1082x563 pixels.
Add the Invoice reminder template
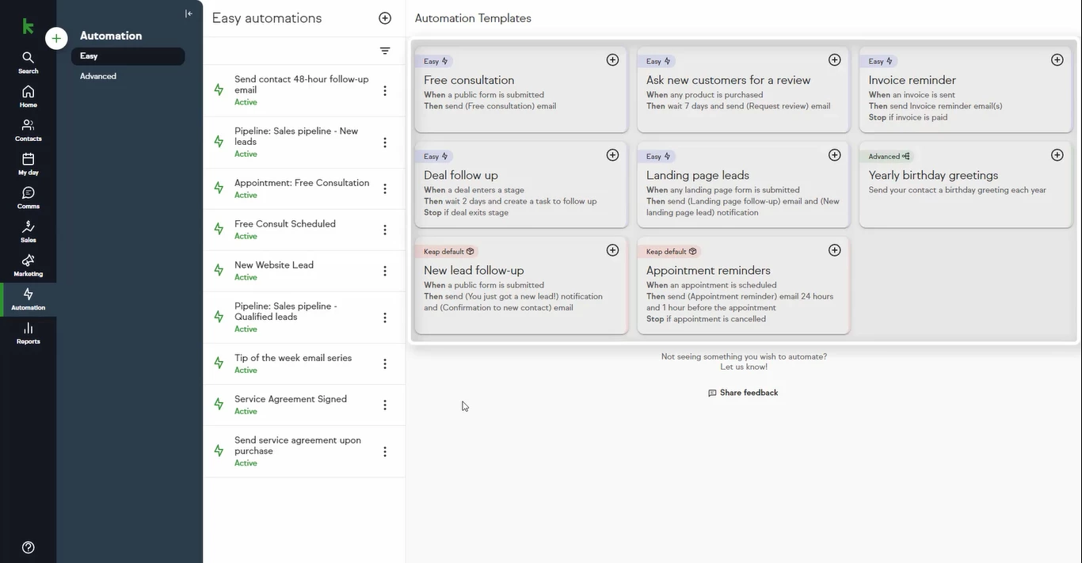(x=1057, y=60)
